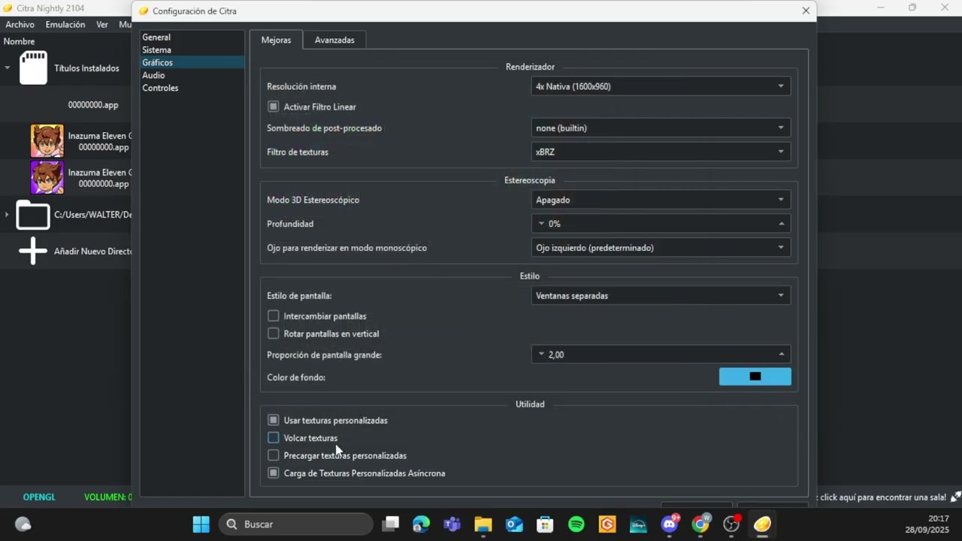Image resolution: width=962 pixels, height=541 pixels.
Task: Open Discord from the taskbar
Action: pos(670,524)
